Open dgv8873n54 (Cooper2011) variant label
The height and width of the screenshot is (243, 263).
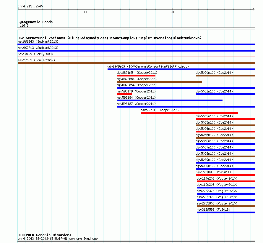(137, 85)
